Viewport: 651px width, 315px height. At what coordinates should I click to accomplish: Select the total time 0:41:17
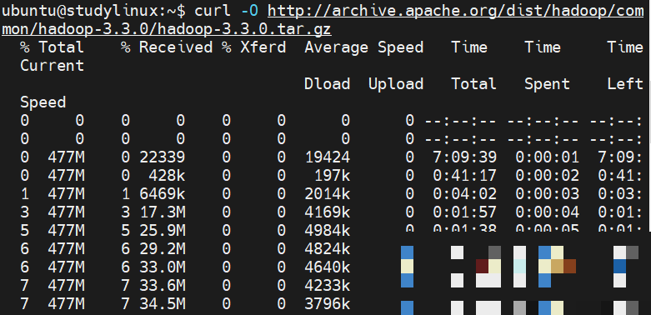coord(464,176)
